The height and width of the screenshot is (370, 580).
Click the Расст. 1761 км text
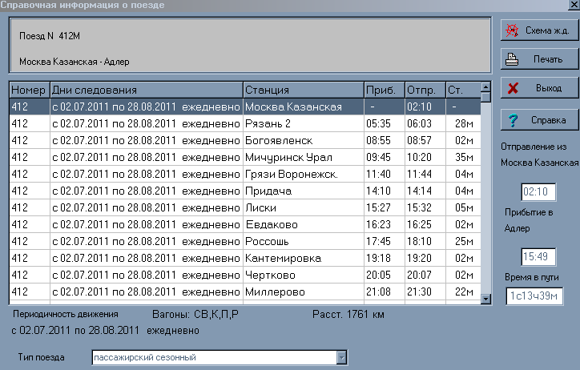pos(348,315)
